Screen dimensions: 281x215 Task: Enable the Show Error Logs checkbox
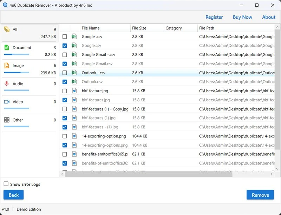click(x=6, y=184)
